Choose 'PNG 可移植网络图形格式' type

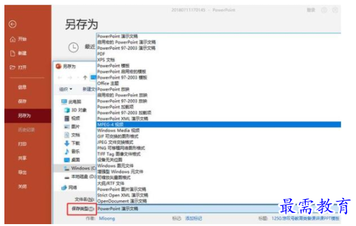[x=121, y=148]
